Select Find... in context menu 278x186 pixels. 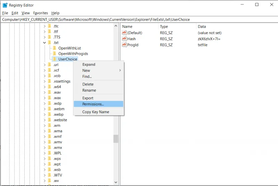pyautogui.click(x=98, y=77)
